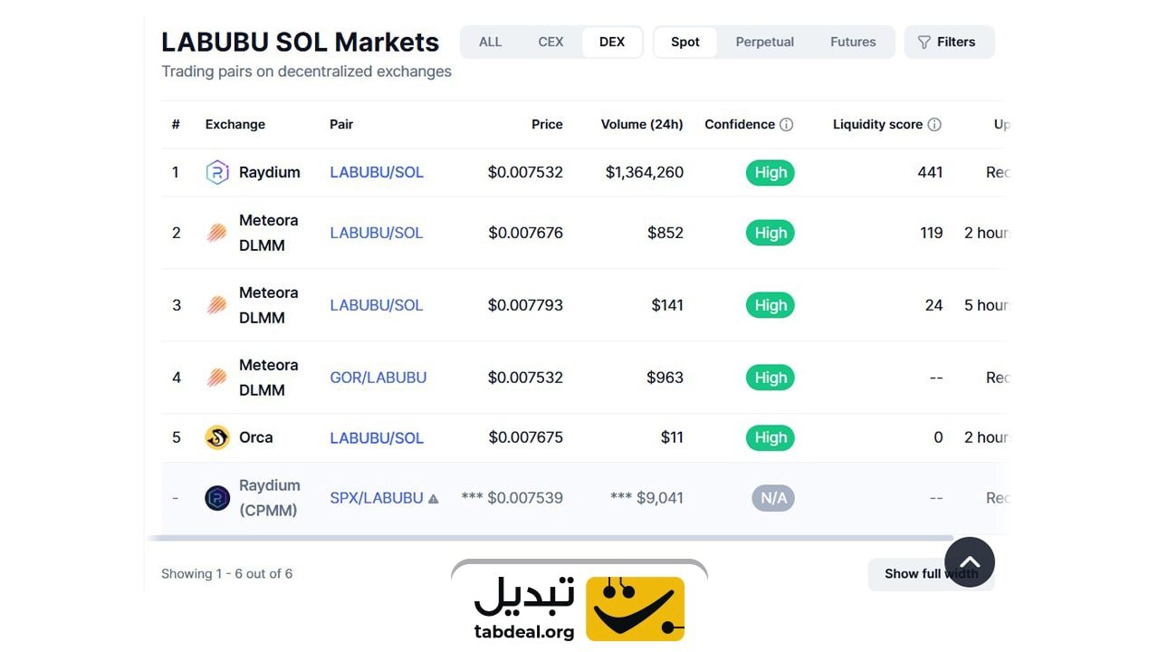Click the LABUBU SOL Markets heading
Viewport: 1159px width, 652px height.
coord(300,42)
